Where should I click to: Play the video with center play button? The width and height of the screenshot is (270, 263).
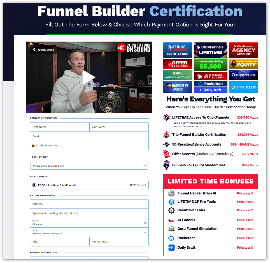coord(89,77)
